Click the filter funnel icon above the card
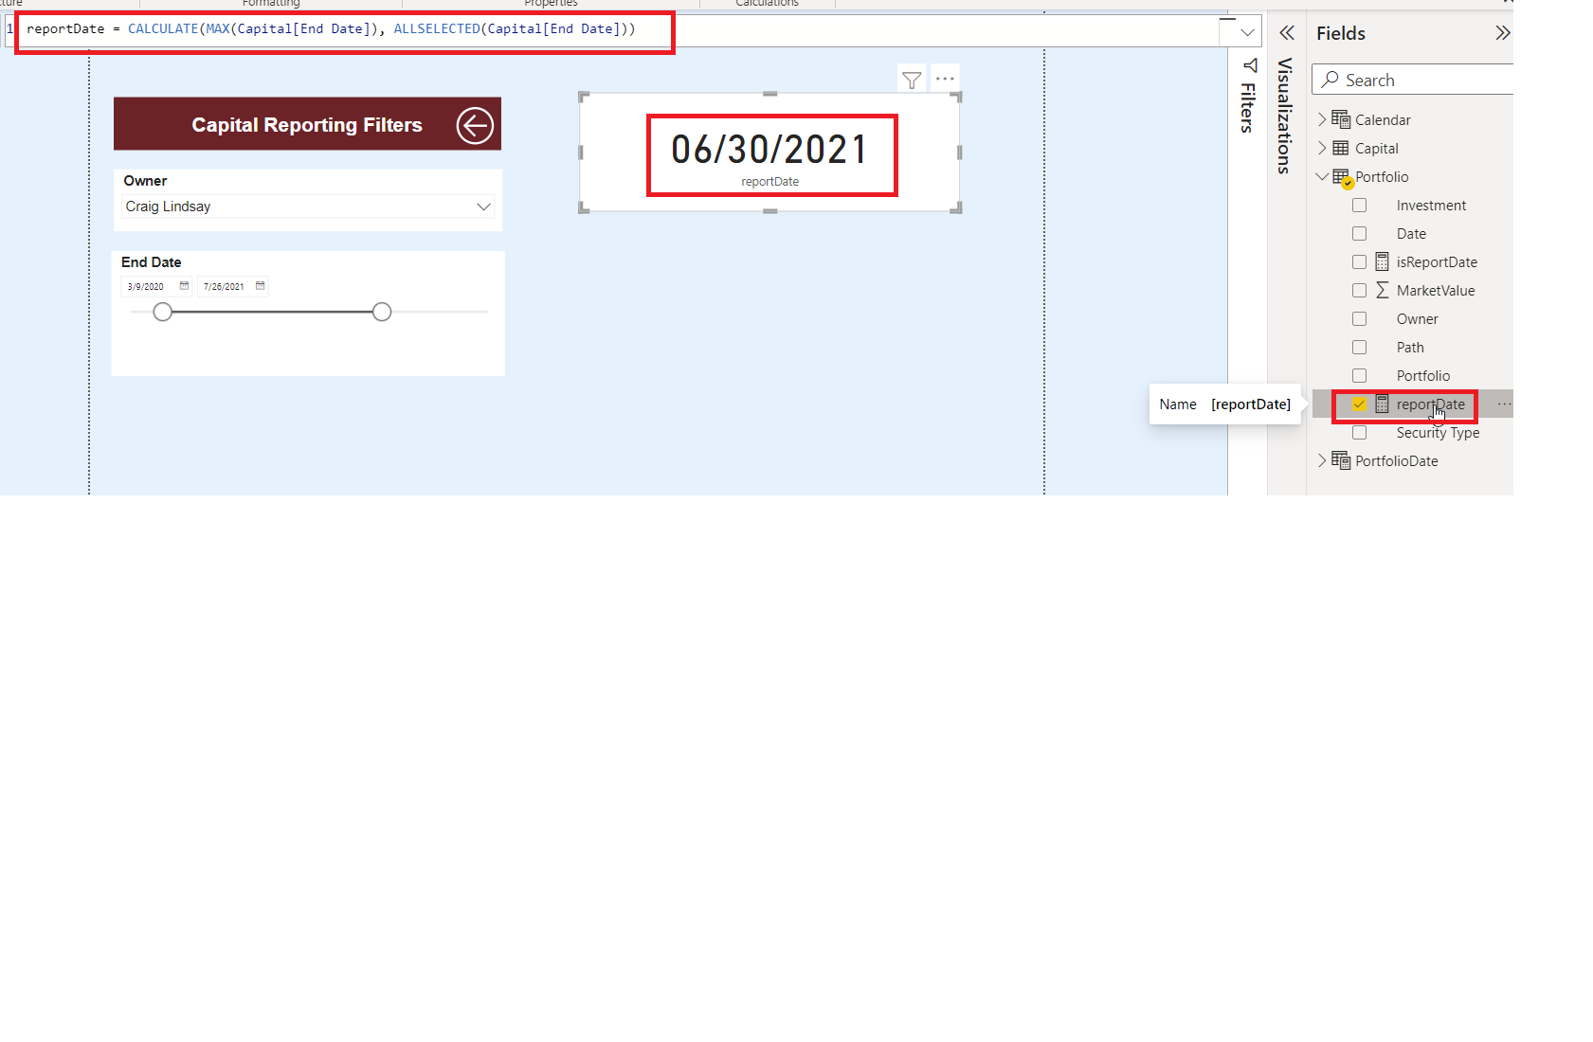This screenshot has height=1042, width=1593. coord(912,81)
